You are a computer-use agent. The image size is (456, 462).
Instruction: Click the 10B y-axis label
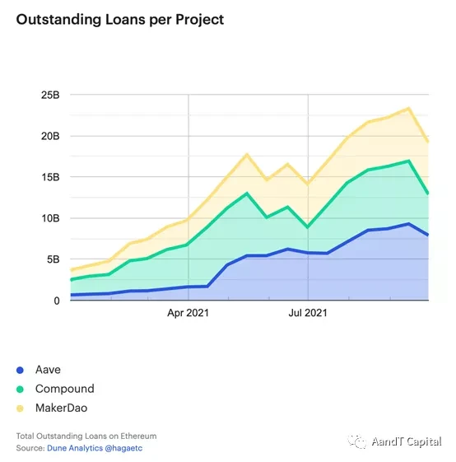50,218
